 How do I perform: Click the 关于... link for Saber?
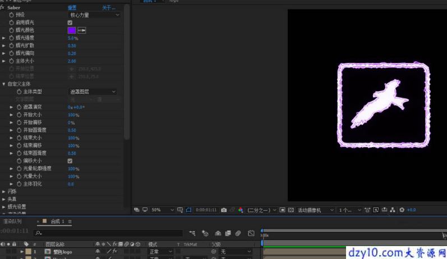tap(109, 8)
